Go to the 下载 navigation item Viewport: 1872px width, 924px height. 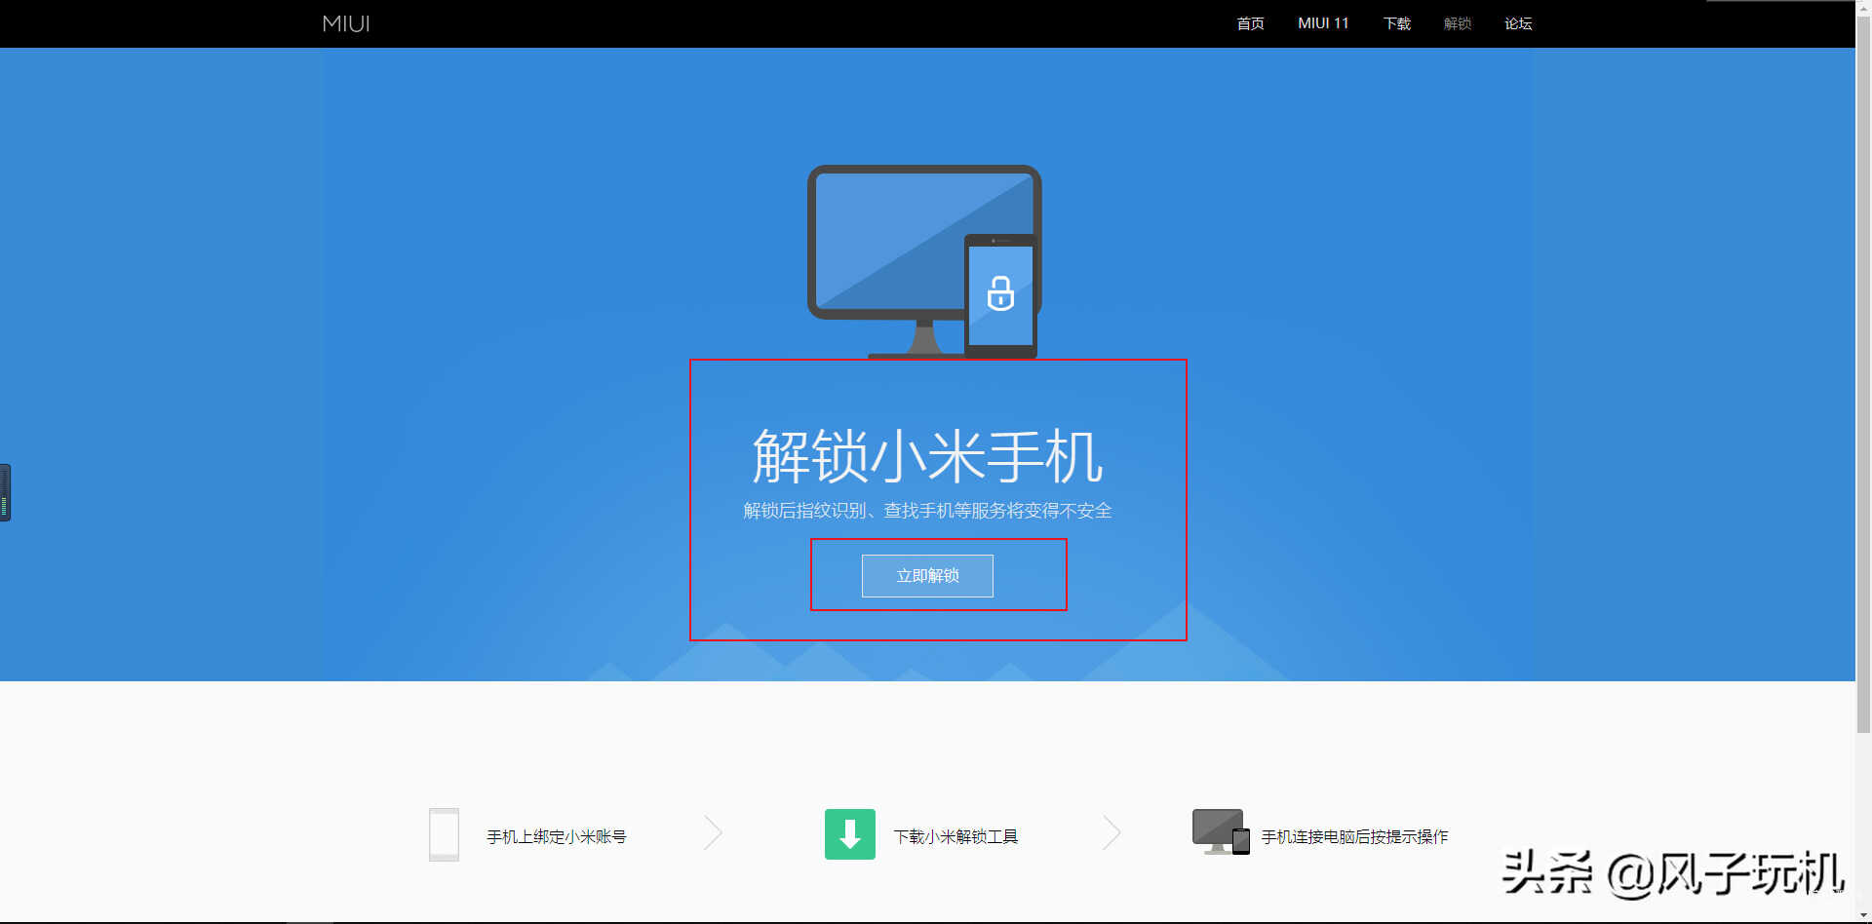1396,23
